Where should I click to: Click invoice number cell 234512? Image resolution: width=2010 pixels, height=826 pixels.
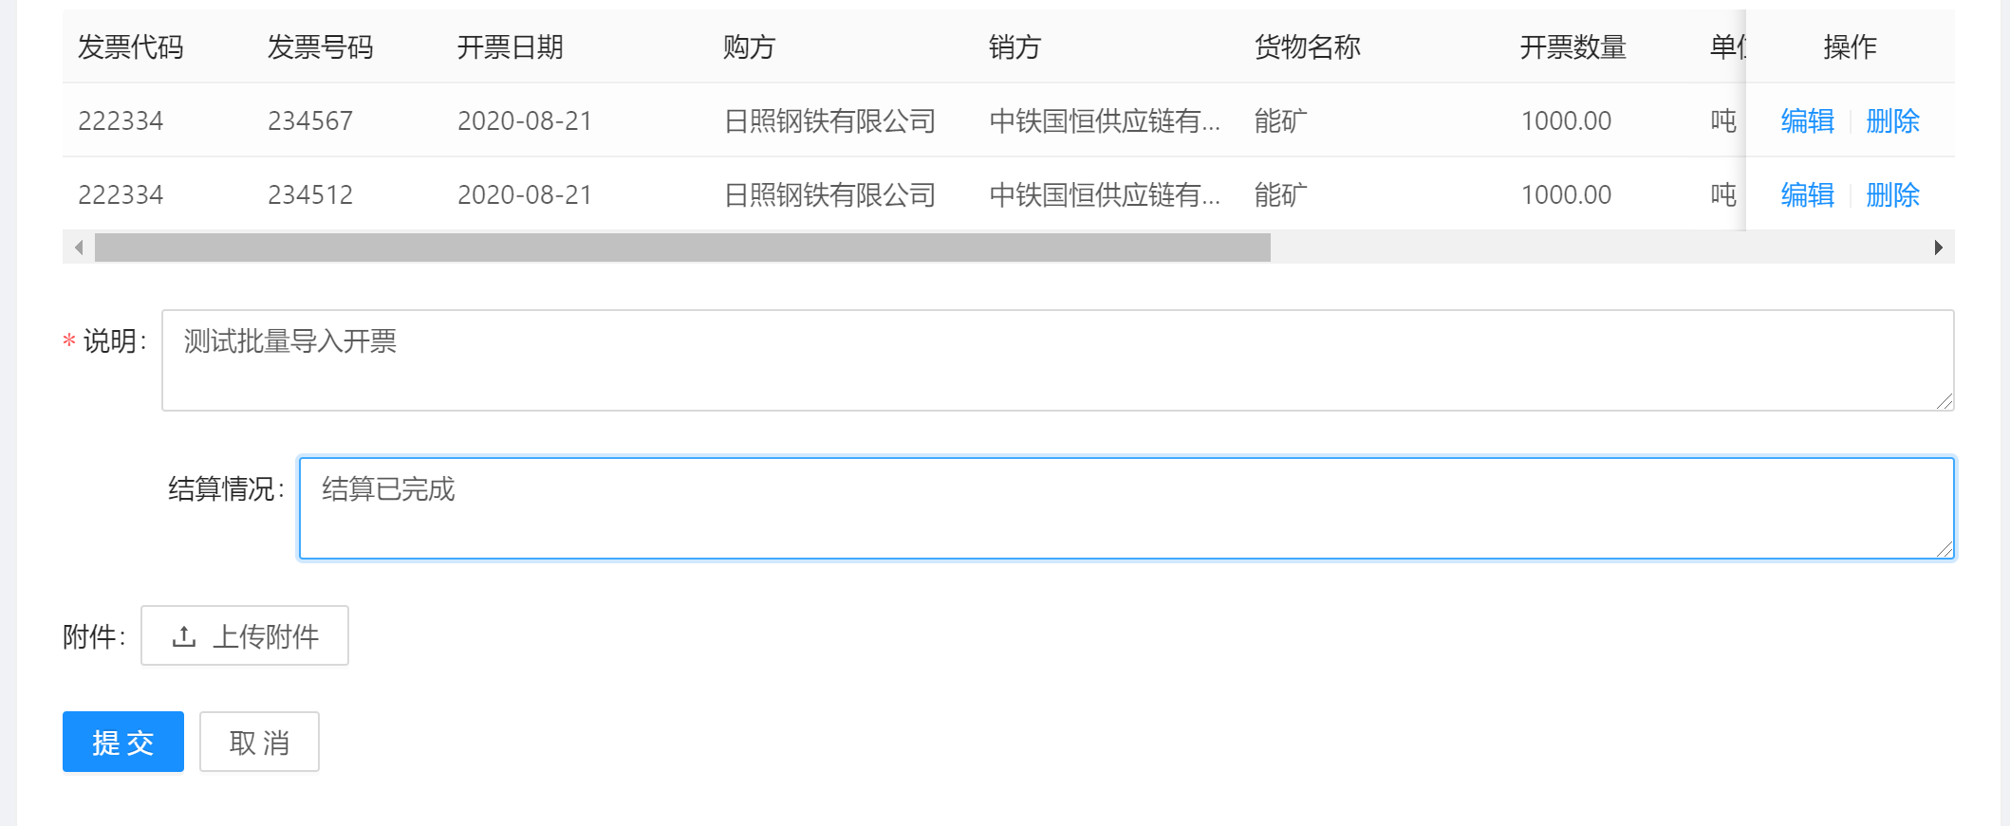point(310,194)
